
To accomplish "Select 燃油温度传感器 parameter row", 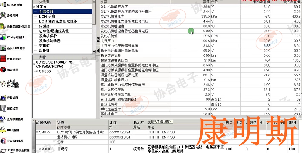I will (200, 90).
